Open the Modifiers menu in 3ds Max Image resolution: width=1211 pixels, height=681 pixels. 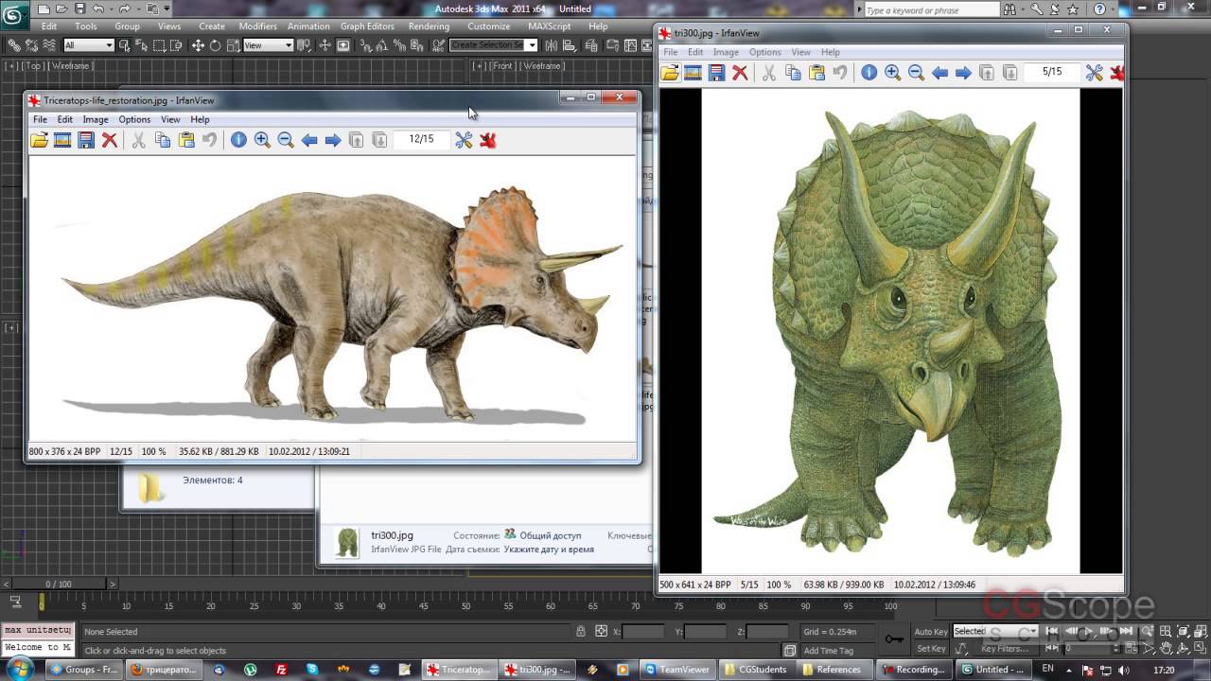(x=257, y=26)
